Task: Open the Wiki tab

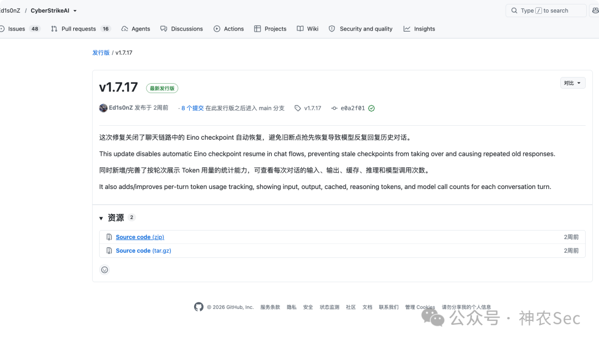Action: (307, 29)
